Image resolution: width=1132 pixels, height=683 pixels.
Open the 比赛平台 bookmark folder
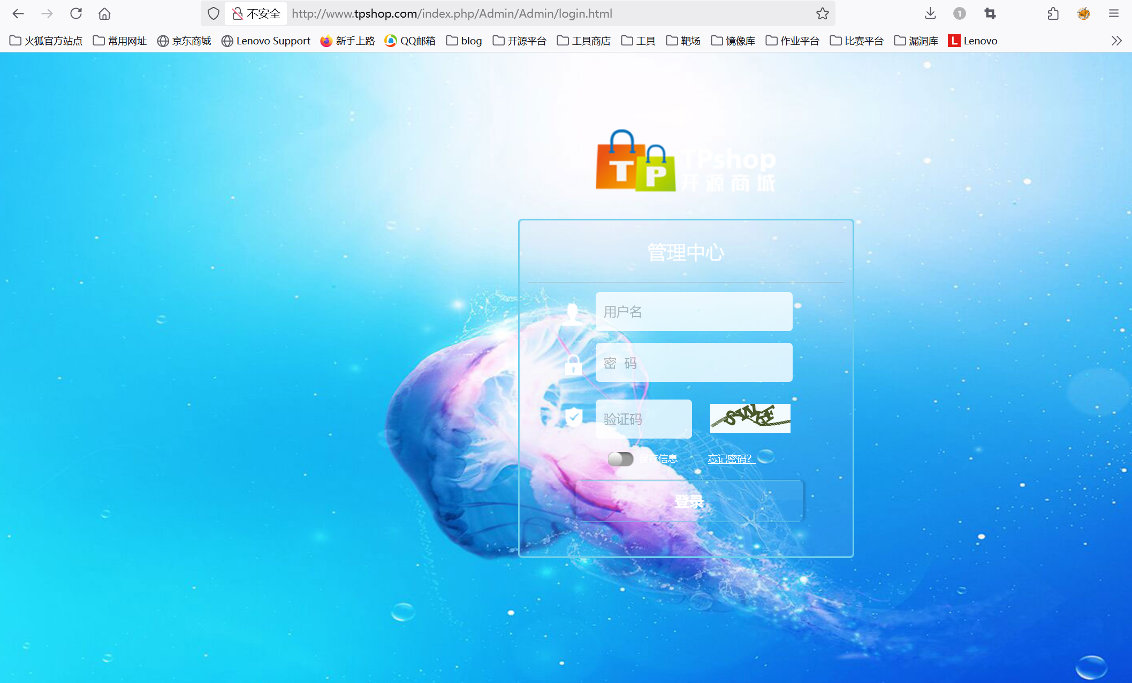[x=857, y=41]
